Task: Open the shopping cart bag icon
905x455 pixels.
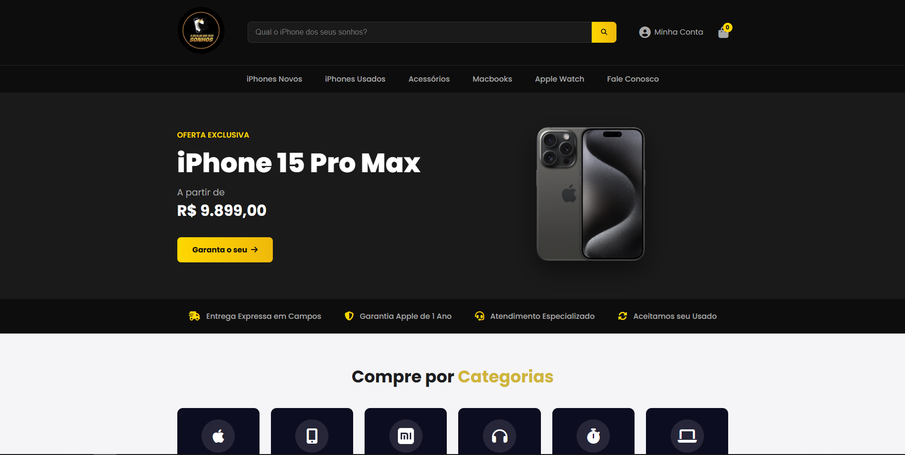Action: (723, 33)
